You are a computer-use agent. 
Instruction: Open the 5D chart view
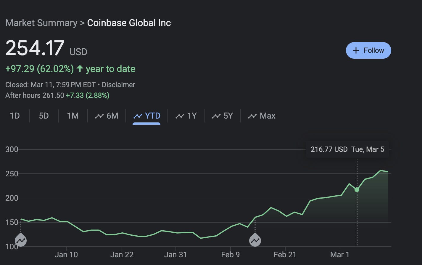(44, 116)
